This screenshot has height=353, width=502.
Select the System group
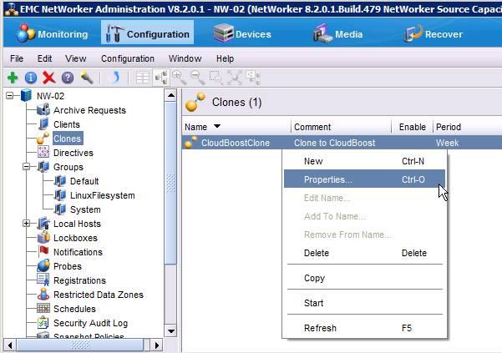85,209
